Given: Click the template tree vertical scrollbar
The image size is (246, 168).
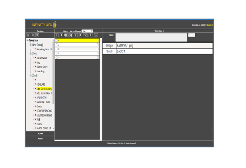Looking at the screenshot, I should tap(53, 73).
